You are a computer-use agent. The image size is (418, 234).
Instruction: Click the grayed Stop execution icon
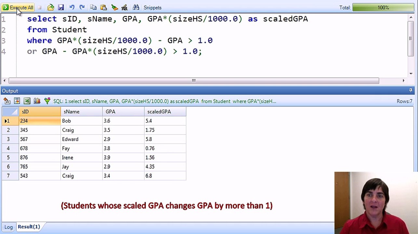(x=39, y=7)
